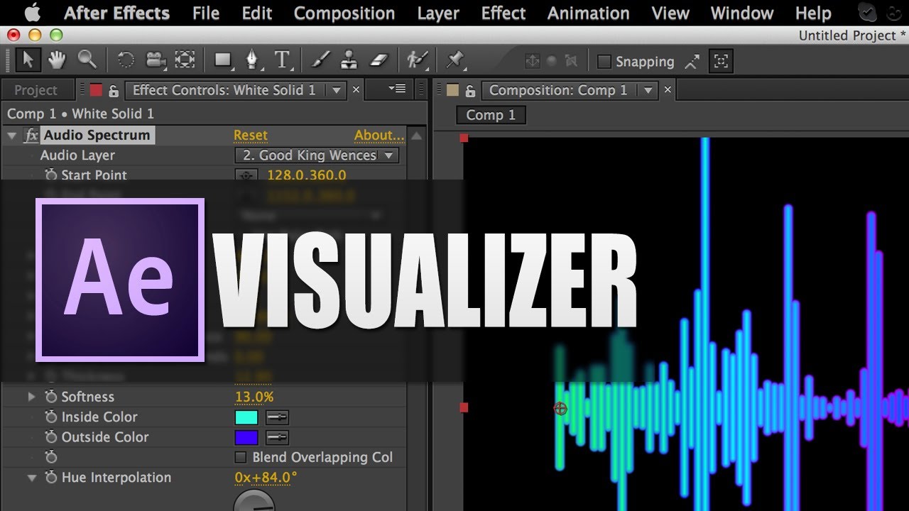Open the Composition: Comp 1 tab dropdown arrow
The width and height of the screenshot is (909, 511).
tap(648, 90)
